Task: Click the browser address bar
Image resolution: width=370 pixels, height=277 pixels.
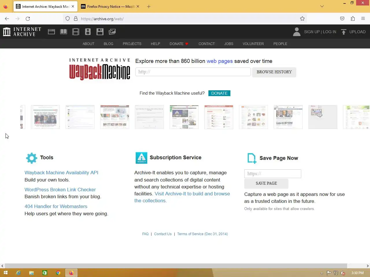Action: [x=185, y=19]
